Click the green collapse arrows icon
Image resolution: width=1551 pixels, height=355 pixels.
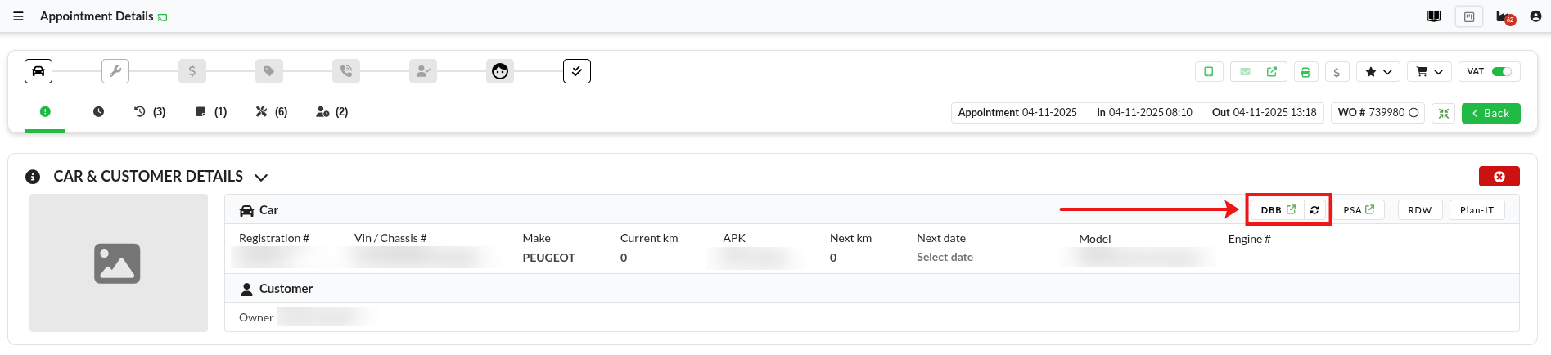point(1444,114)
